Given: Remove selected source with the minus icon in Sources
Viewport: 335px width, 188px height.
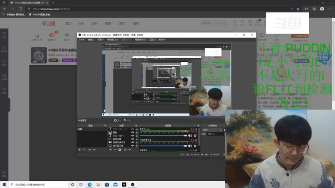Looking at the screenshot, I should [115, 150].
